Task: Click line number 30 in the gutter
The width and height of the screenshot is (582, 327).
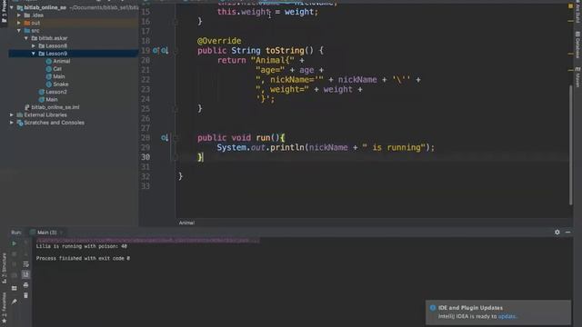Action: click(145, 157)
